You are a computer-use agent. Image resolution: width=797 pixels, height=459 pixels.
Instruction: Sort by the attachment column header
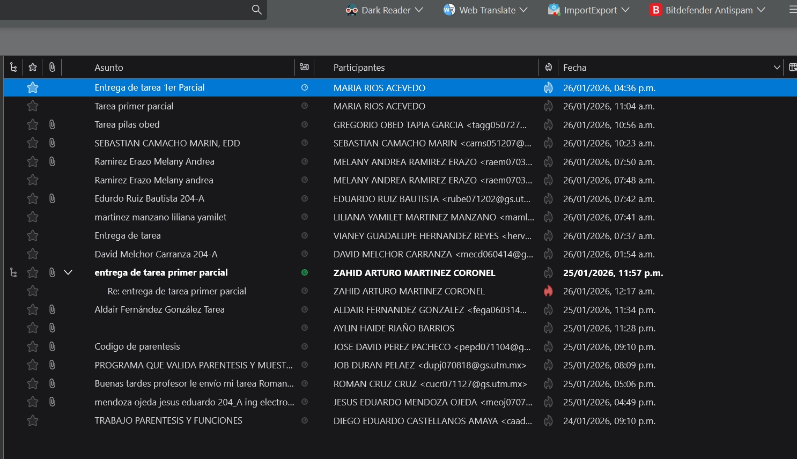[52, 68]
